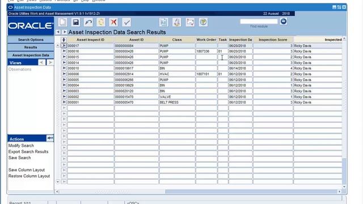The height and width of the screenshot is (204, 363).
Task: Click the vertical scrollbar down arrow
Action: [x=344, y=186]
